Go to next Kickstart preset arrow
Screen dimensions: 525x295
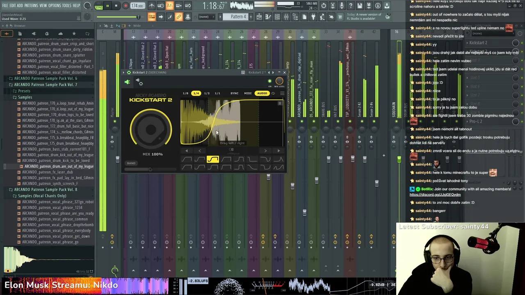pos(273,72)
